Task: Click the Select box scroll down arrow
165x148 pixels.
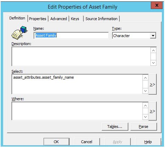Action: point(145,91)
